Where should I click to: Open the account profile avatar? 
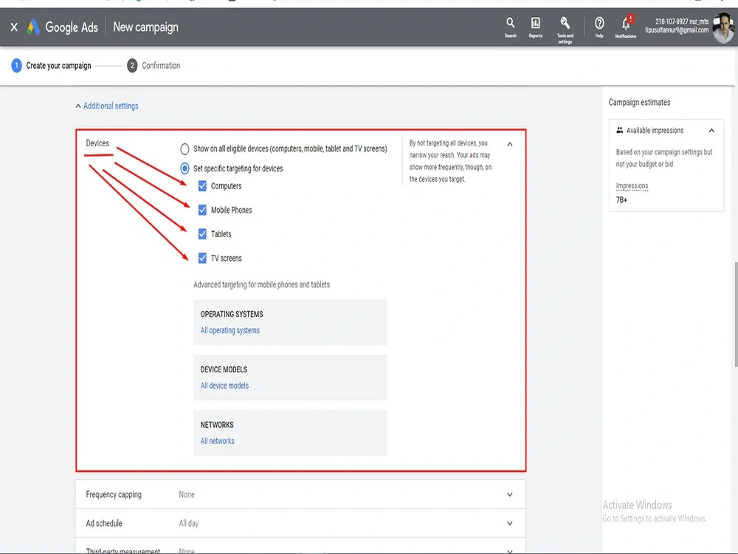pyautogui.click(x=723, y=28)
